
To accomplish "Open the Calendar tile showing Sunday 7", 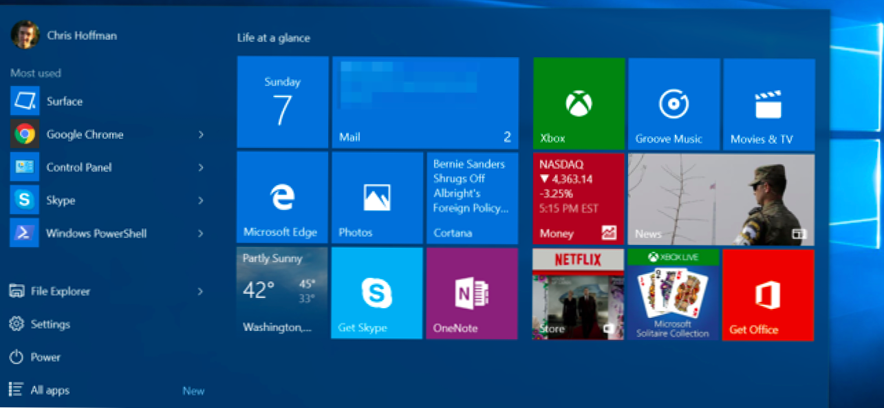I will pos(283,103).
